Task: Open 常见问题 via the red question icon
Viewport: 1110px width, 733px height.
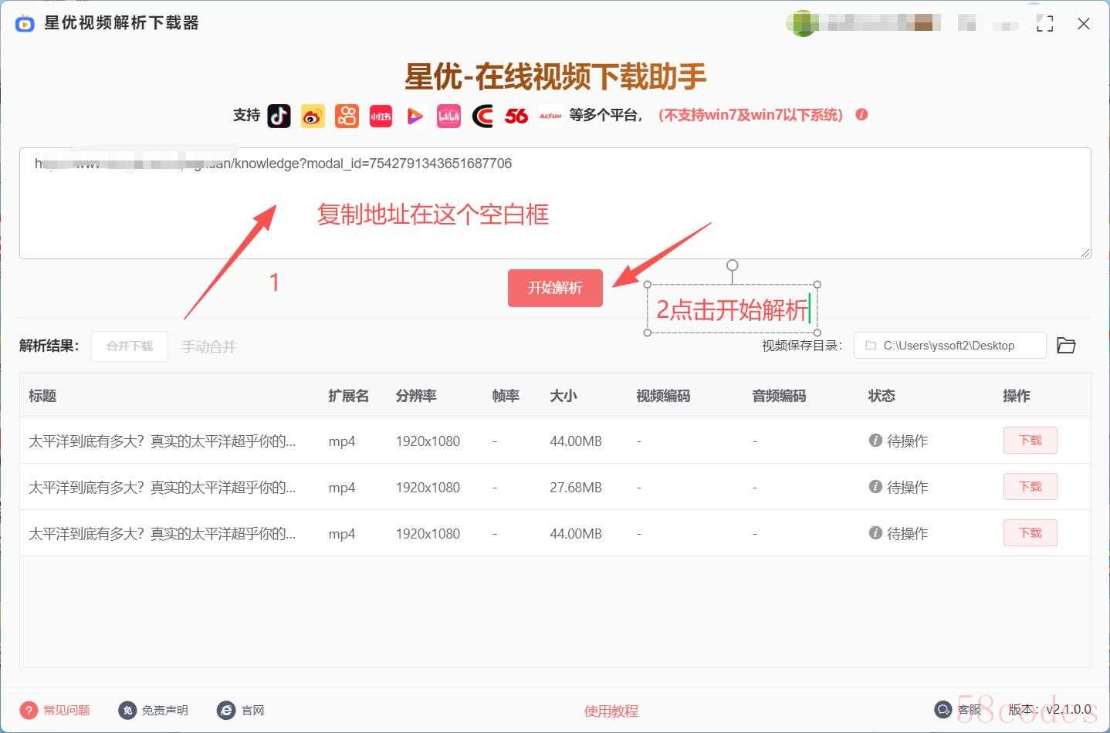Action: (29, 711)
